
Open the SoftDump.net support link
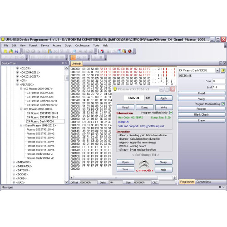tap(152, 126)
